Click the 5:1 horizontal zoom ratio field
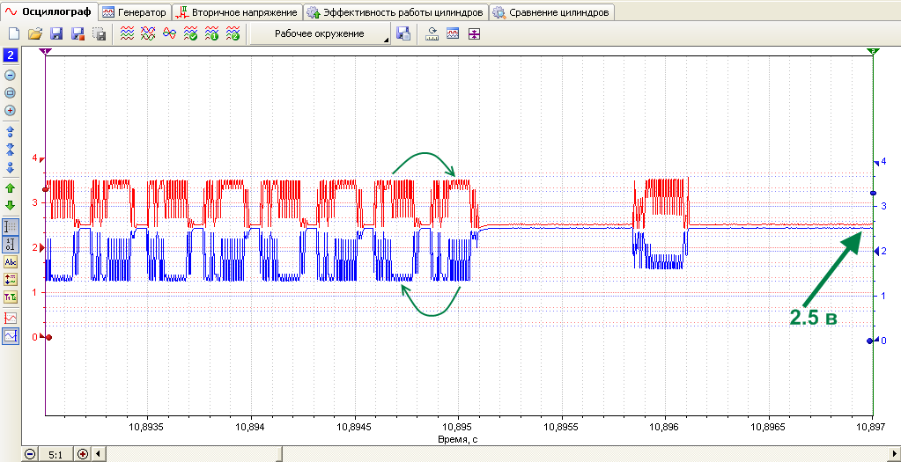This screenshot has height=462, width=901. pyautogui.click(x=55, y=455)
